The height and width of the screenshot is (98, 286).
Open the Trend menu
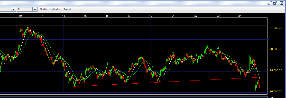coord(67,9)
